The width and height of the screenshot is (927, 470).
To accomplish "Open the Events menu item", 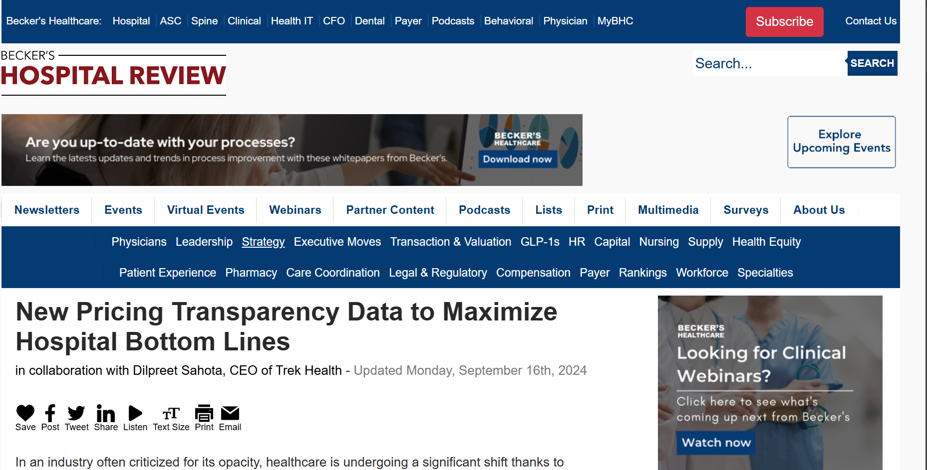I will pos(123,210).
